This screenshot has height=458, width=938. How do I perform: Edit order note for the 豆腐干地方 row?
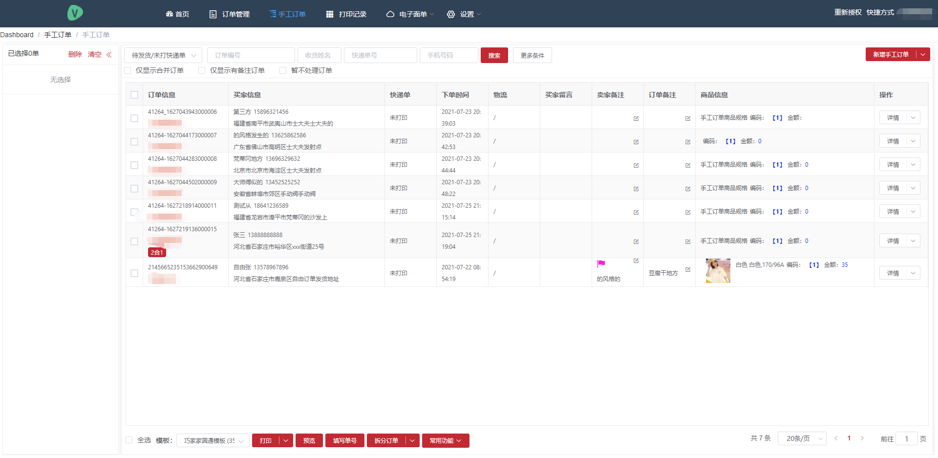[x=688, y=270]
